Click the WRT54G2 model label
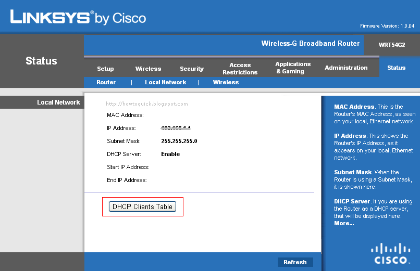The width and height of the screenshot is (420, 271). (392, 45)
